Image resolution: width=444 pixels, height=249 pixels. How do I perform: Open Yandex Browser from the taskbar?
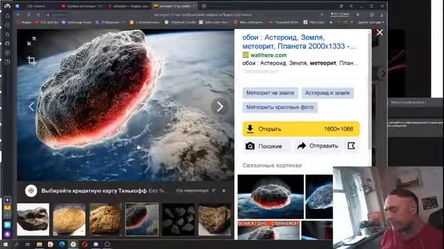(73, 244)
